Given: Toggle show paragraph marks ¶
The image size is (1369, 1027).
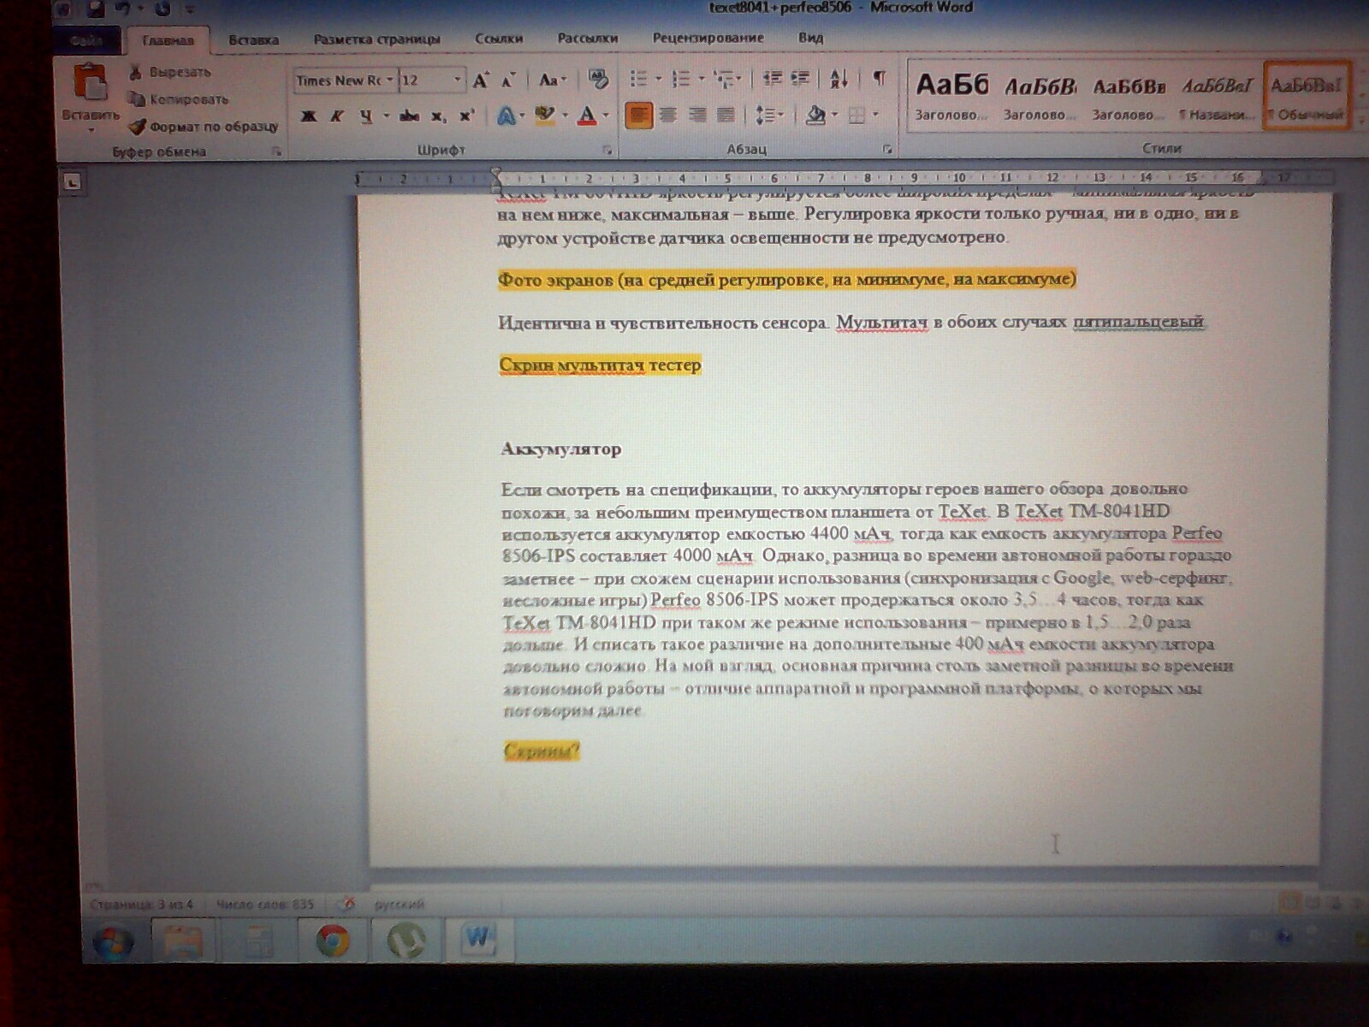Looking at the screenshot, I should point(879,79).
